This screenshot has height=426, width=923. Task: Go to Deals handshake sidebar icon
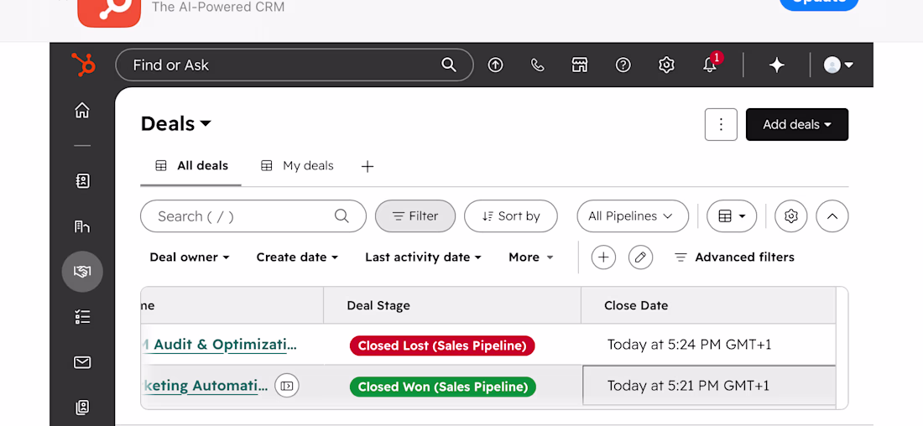82,271
